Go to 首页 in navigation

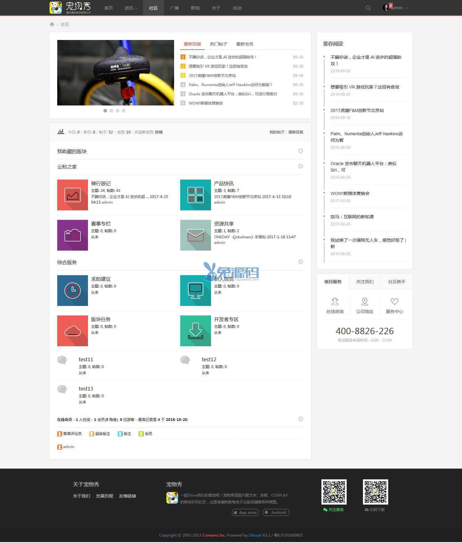pyautogui.click(x=109, y=8)
